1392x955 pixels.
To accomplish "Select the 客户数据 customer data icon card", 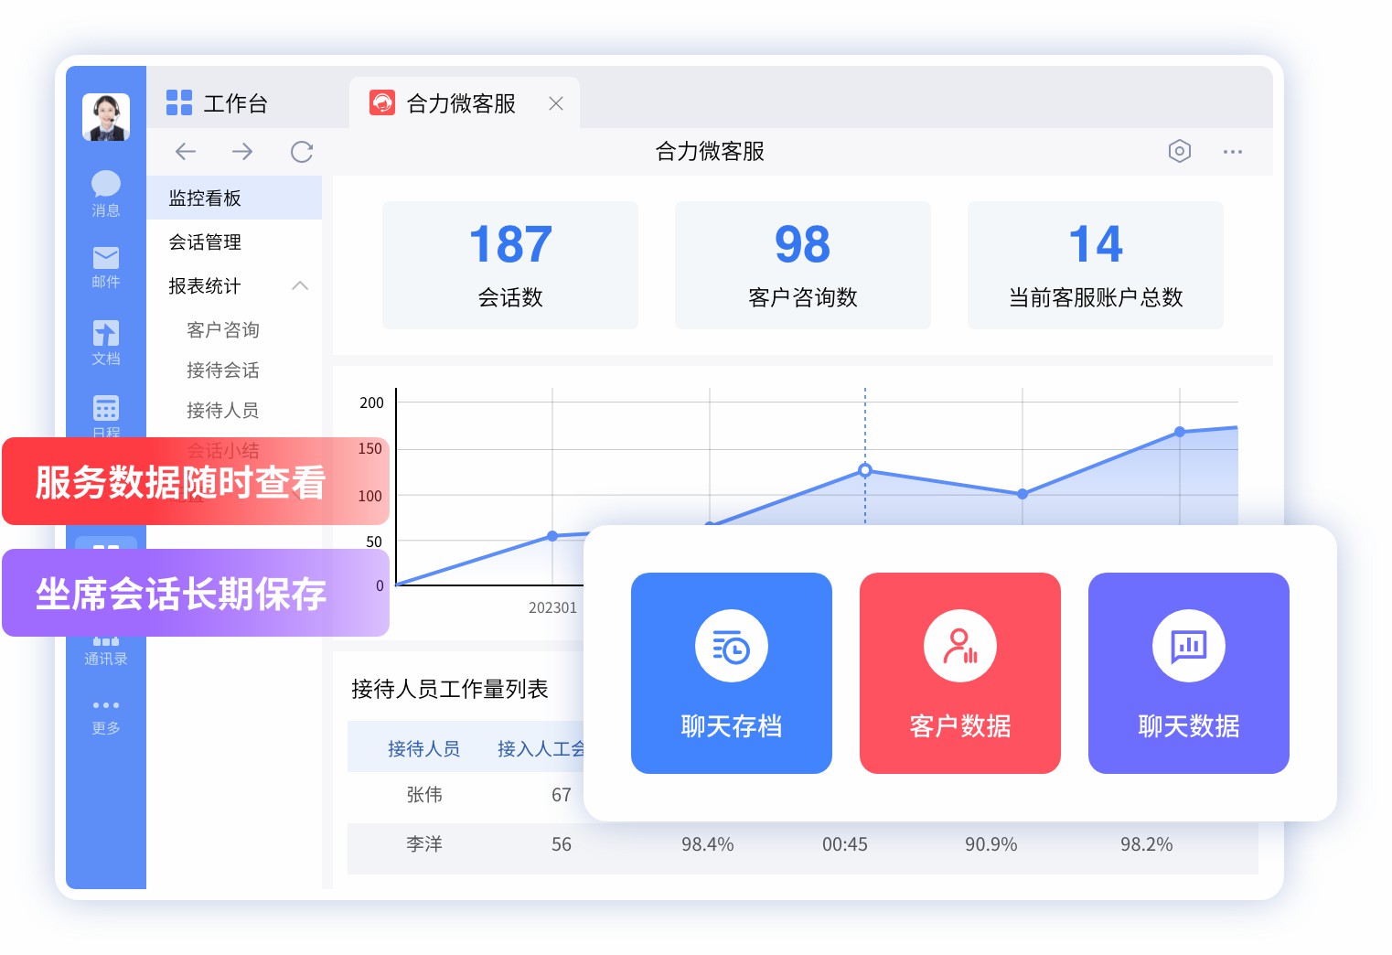I will click(x=959, y=645).
